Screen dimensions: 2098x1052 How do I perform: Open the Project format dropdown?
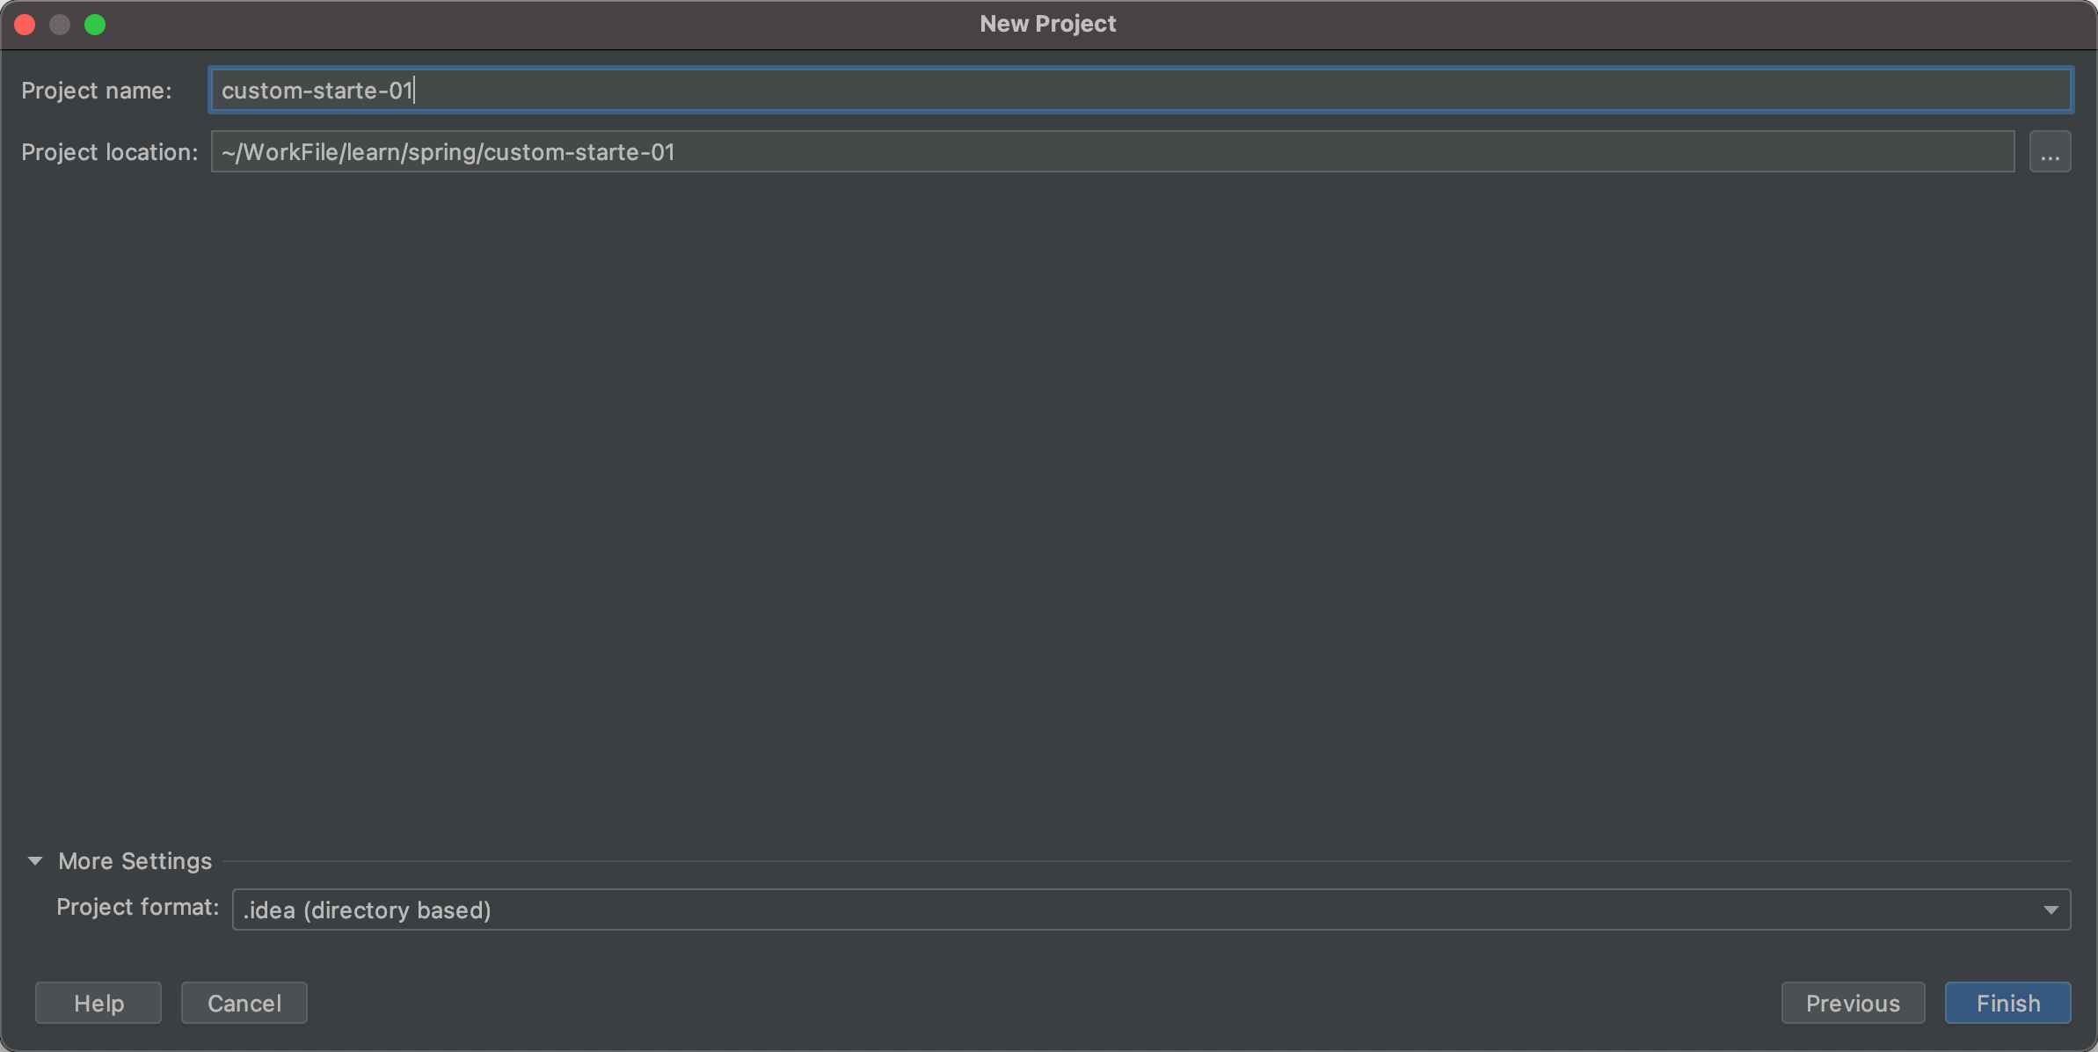click(x=1151, y=910)
